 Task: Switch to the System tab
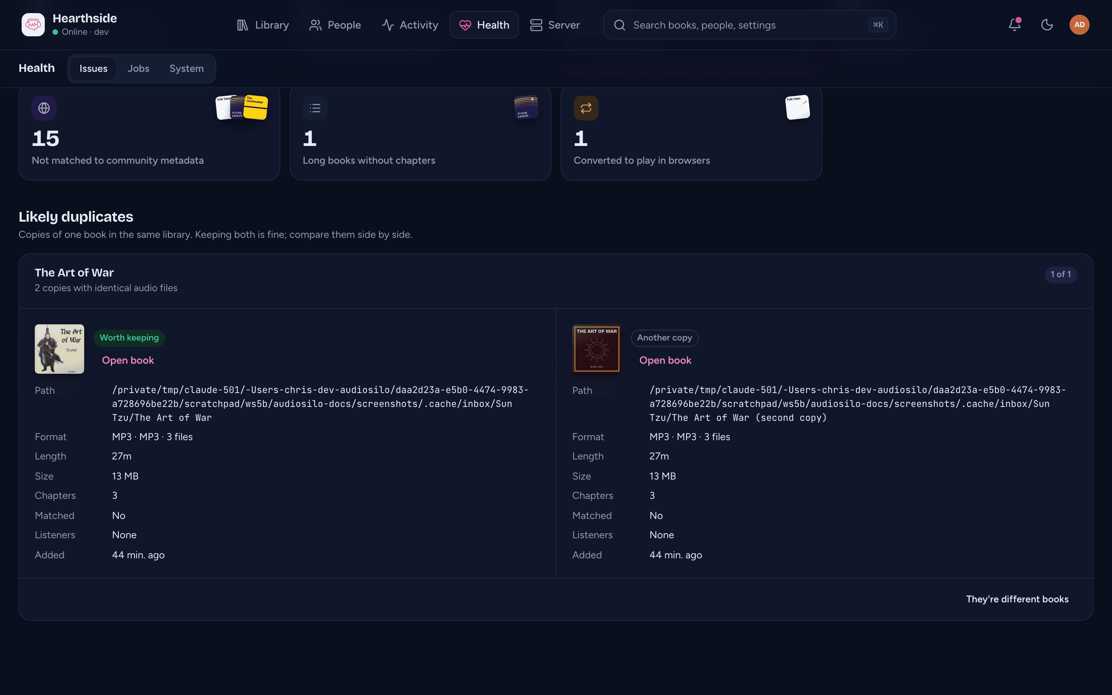(186, 68)
